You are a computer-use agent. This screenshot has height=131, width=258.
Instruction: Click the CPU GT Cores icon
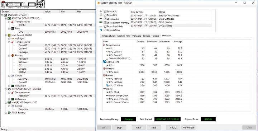point(107,85)
